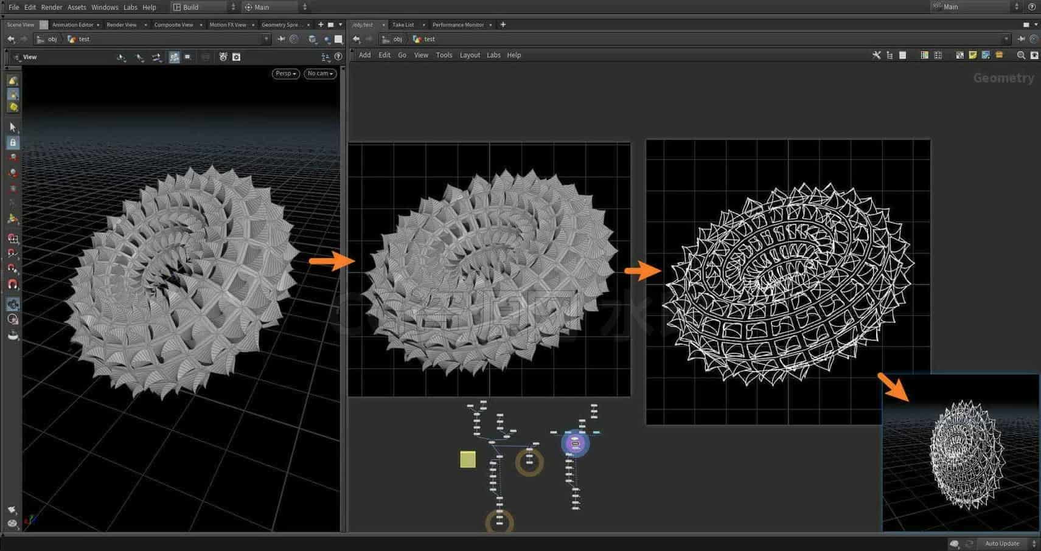Image resolution: width=1041 pixels, height=551 pixels.
Task: Toggle the highlighted view handle tool
Action: [13, 304]
